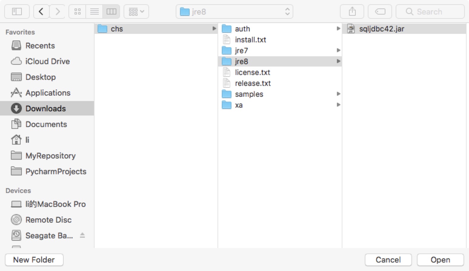Click the home house icon
The image size is (469, 271).
pyautogui.click(x=16, y=140)
